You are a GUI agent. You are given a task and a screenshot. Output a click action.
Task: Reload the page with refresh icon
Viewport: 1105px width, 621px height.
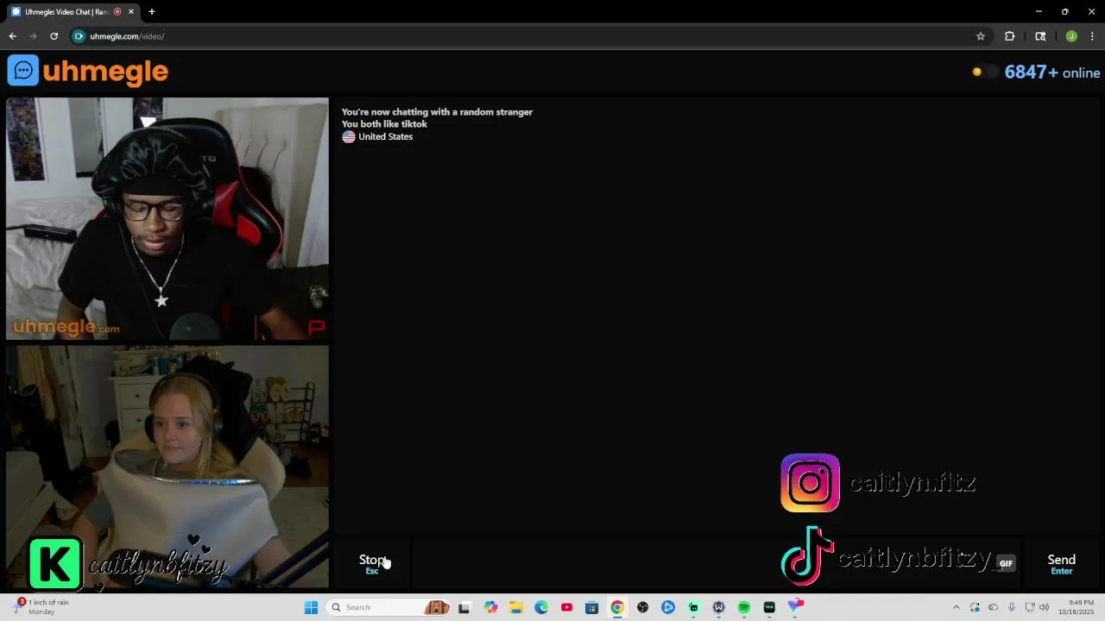tap(54, 36)
